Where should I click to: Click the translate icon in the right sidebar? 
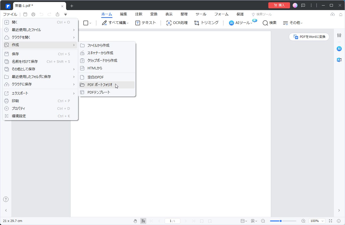(339, 60)
